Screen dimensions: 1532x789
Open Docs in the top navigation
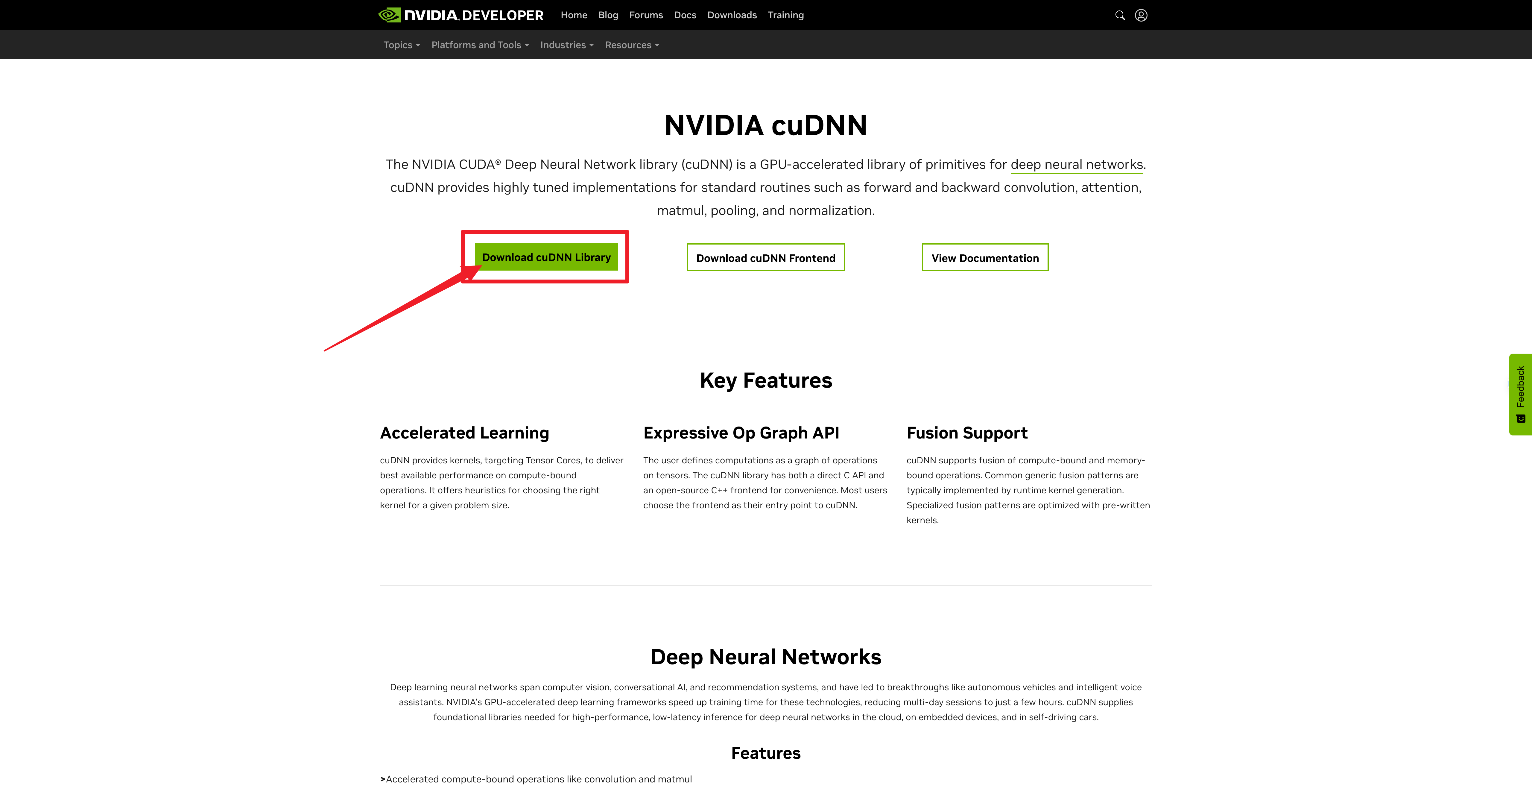click(685, 15)
